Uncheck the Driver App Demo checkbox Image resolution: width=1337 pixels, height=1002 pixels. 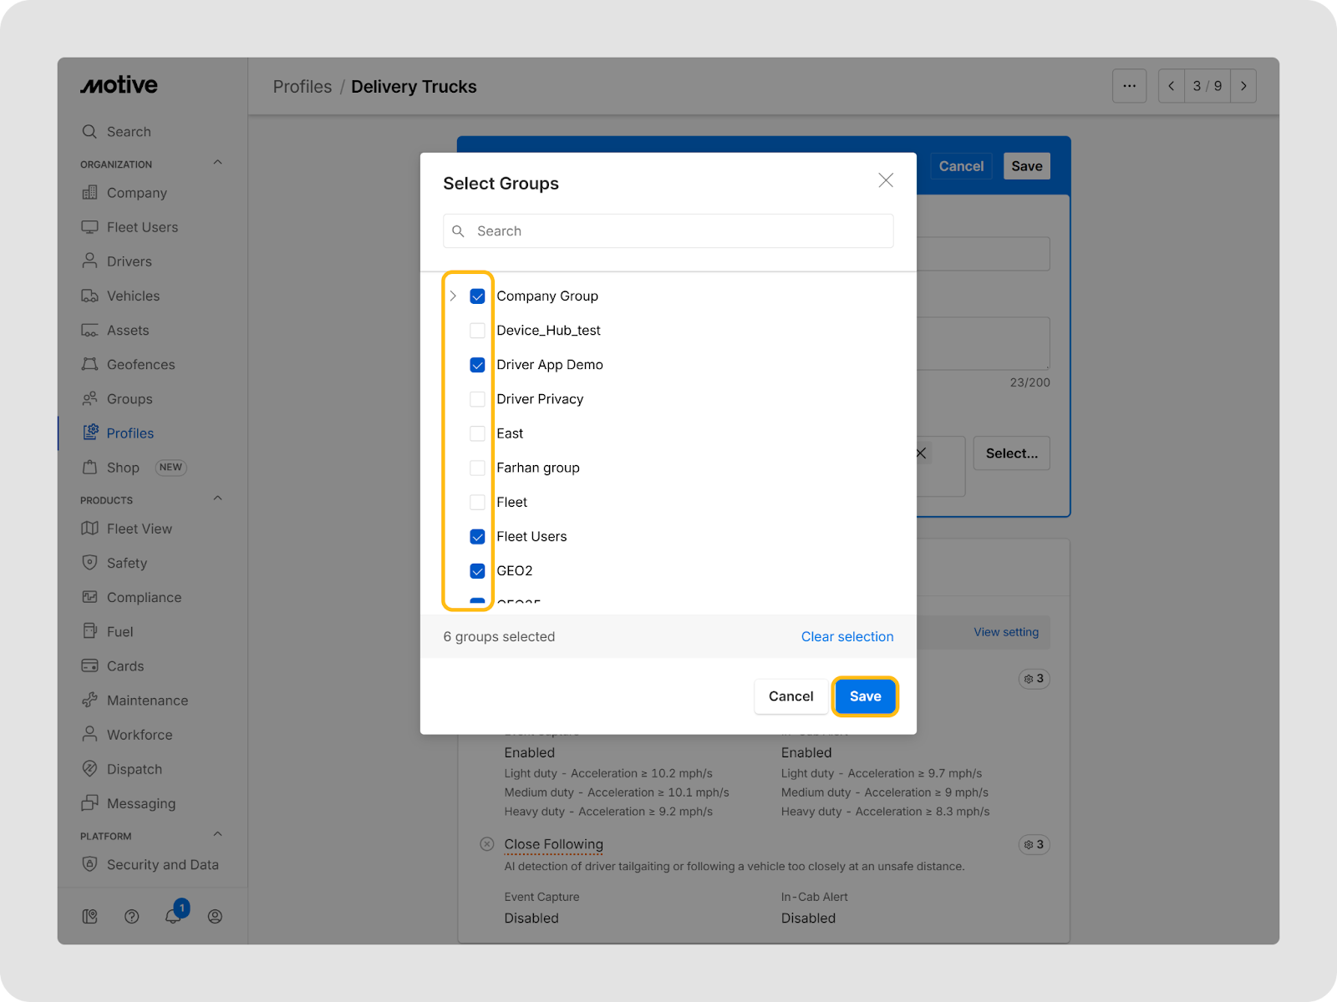coord(477,365)
